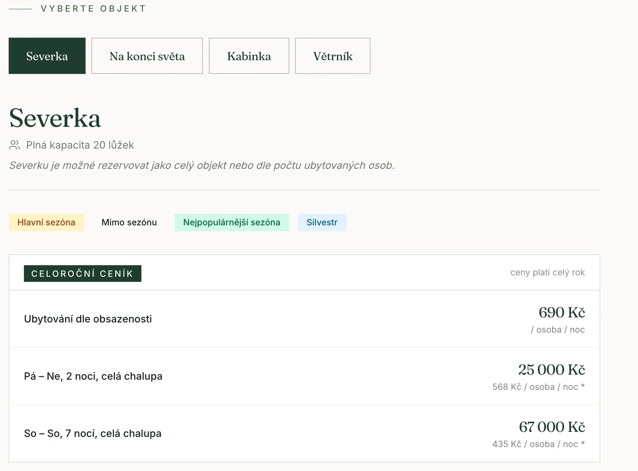
Task: Click the 67 000 Kč price
Action: 552,427
